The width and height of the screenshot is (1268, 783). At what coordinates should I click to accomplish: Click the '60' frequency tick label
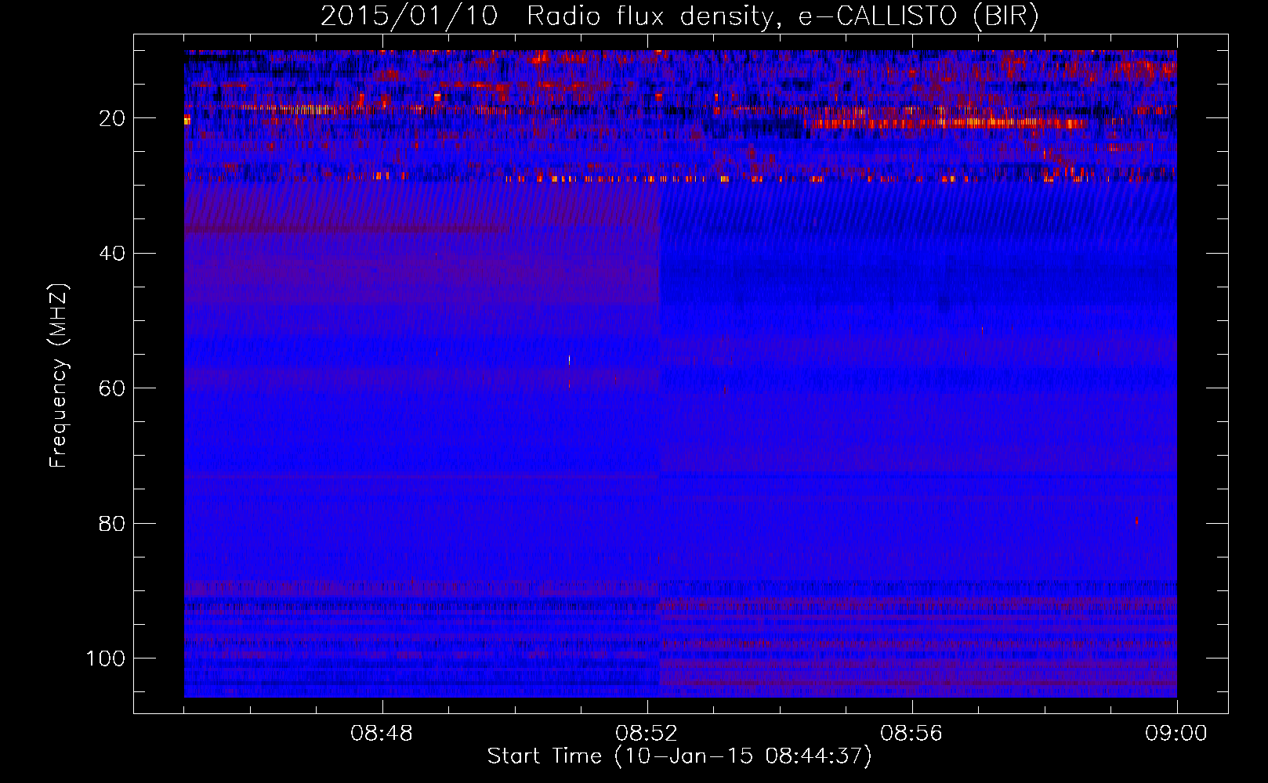112,388
